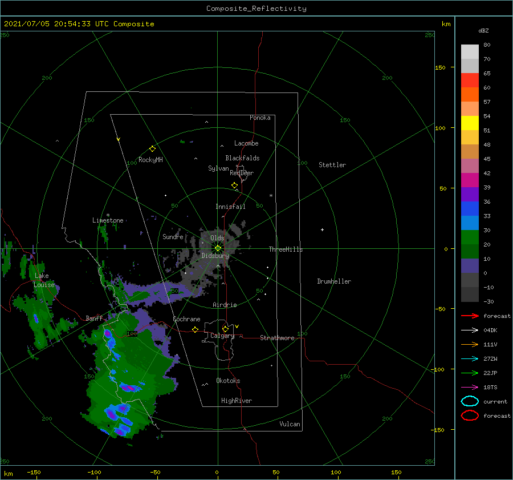The image size is (513, 480).
Task: Click yellow diamond marker near RockyMH
Action: click(152, 149)
